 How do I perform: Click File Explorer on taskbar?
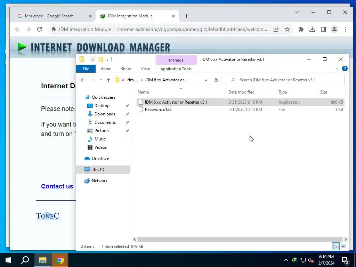(42, 260)
